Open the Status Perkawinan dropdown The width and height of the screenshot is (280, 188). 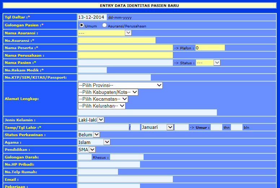(89, 135)
